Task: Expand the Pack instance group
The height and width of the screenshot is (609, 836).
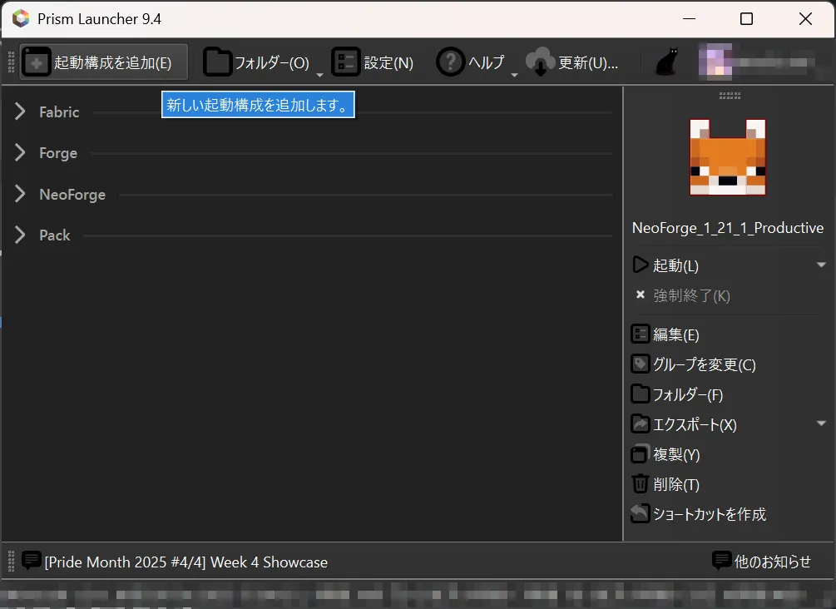Action: tap(21, 235)
